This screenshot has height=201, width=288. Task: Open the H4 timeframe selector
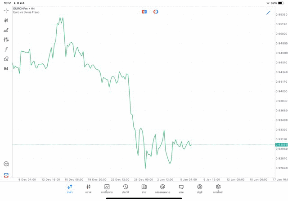click(6, 69)
